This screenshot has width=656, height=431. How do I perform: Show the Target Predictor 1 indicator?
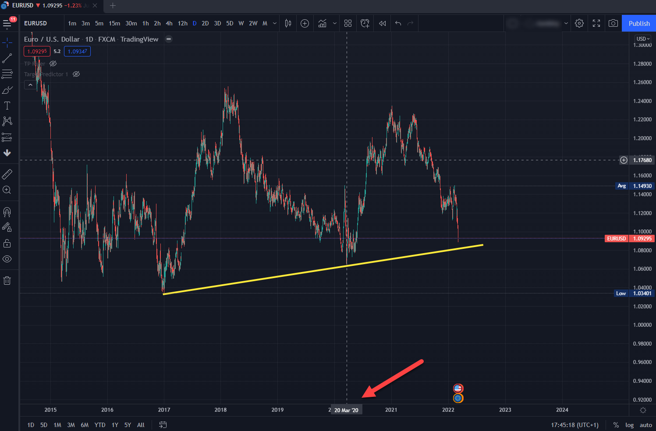click(x=76, y=74)
